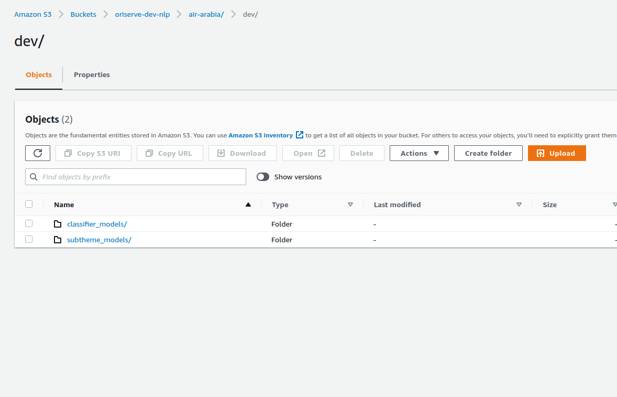
Task: Open the subtheme_models folder link
Action: coord(99,240)
